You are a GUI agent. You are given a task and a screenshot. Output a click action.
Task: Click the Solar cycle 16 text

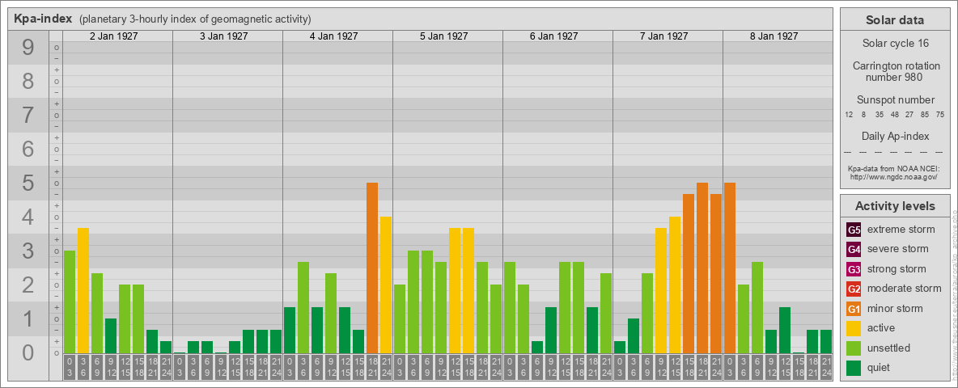click(x=894, y=44)
